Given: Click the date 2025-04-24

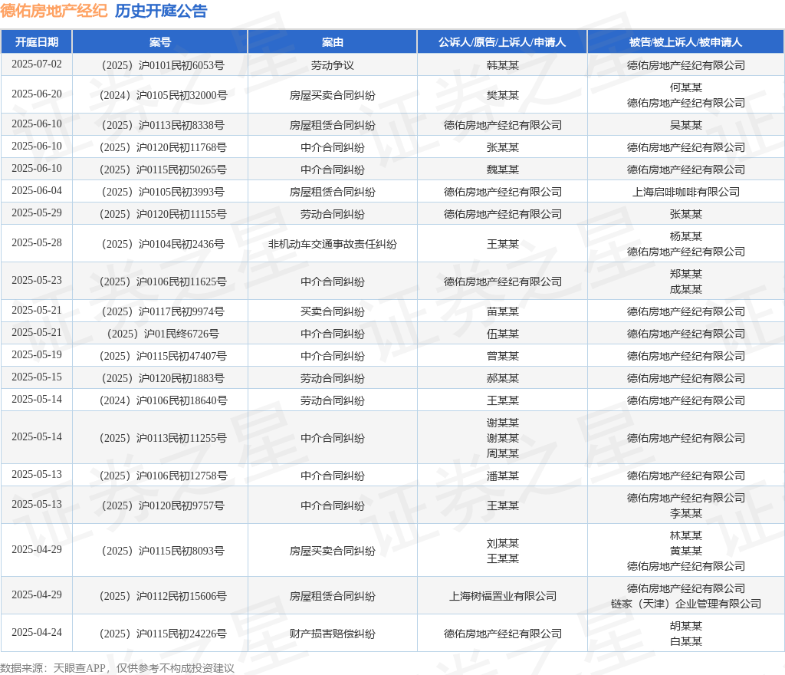Looking at the screenshot, I should [x=37, y=633].
